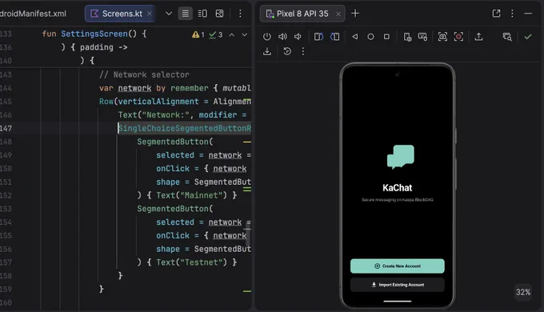Tap the emulator Back triangle button
This screenshot has height=312, width=544.
click(355, 37)
